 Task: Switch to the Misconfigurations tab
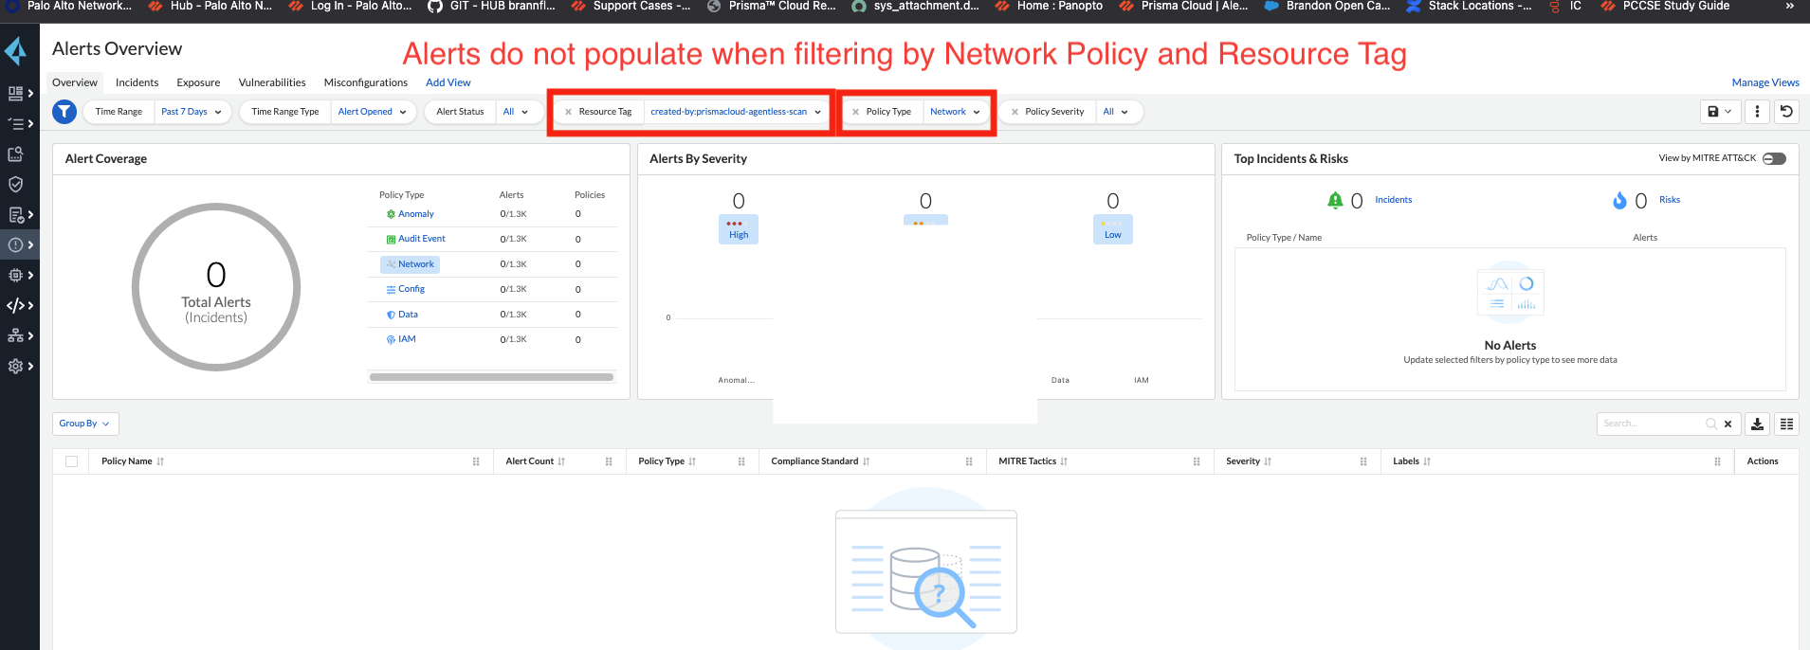(x=366, y=82)
